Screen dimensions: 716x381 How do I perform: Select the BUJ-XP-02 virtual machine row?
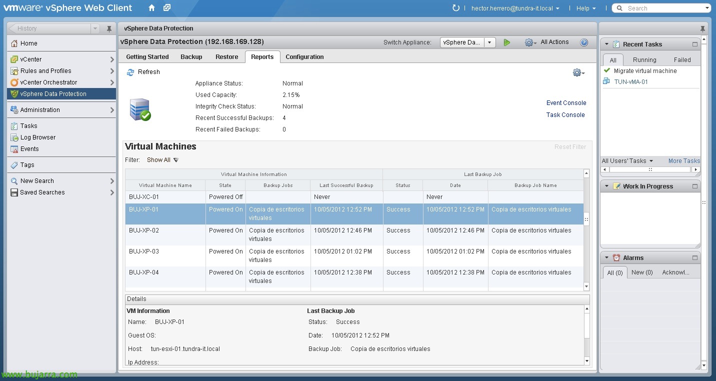(x=354, y=235)
